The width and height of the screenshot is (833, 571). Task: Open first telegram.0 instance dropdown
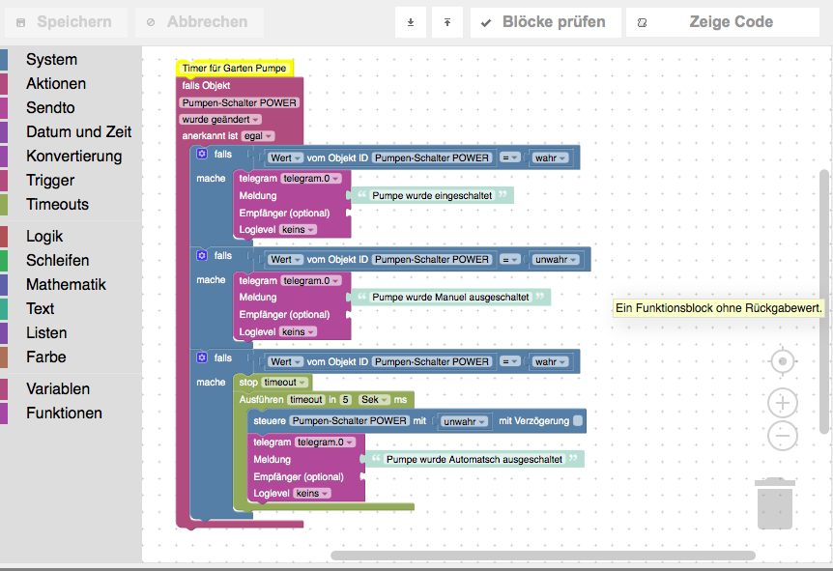311,179
